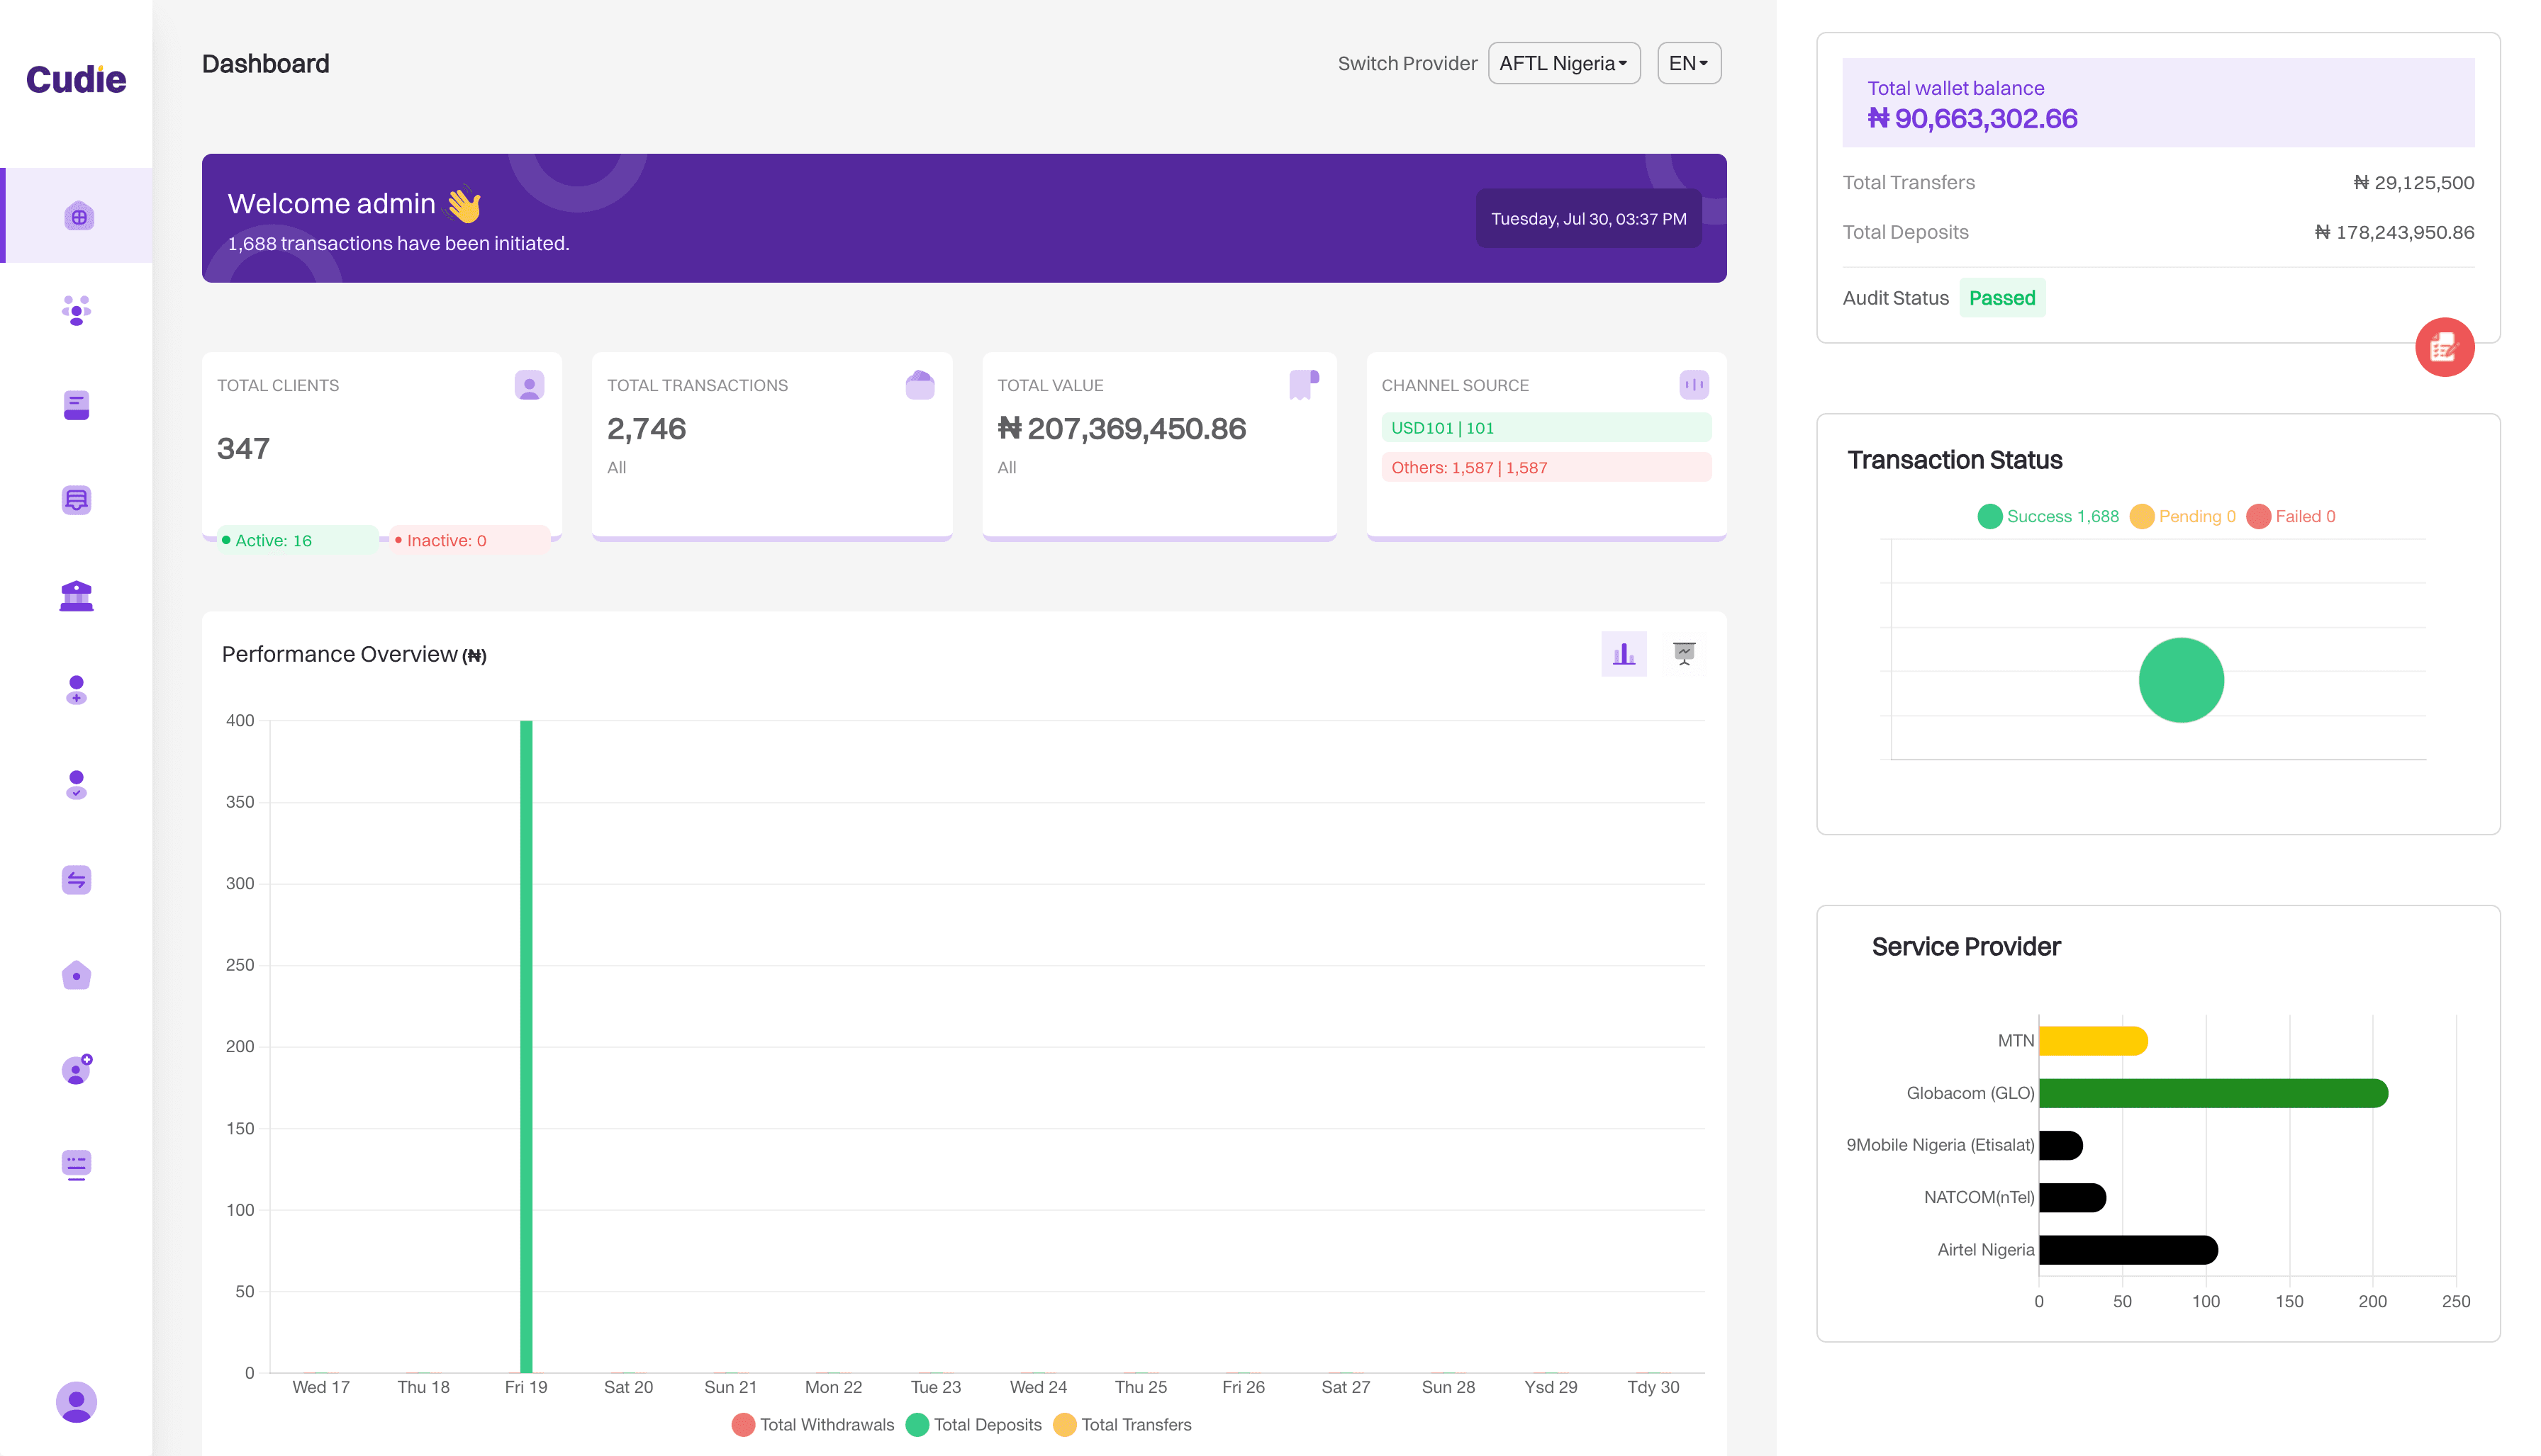
Task: Click the red floating report button
Action: point(2444,348)
